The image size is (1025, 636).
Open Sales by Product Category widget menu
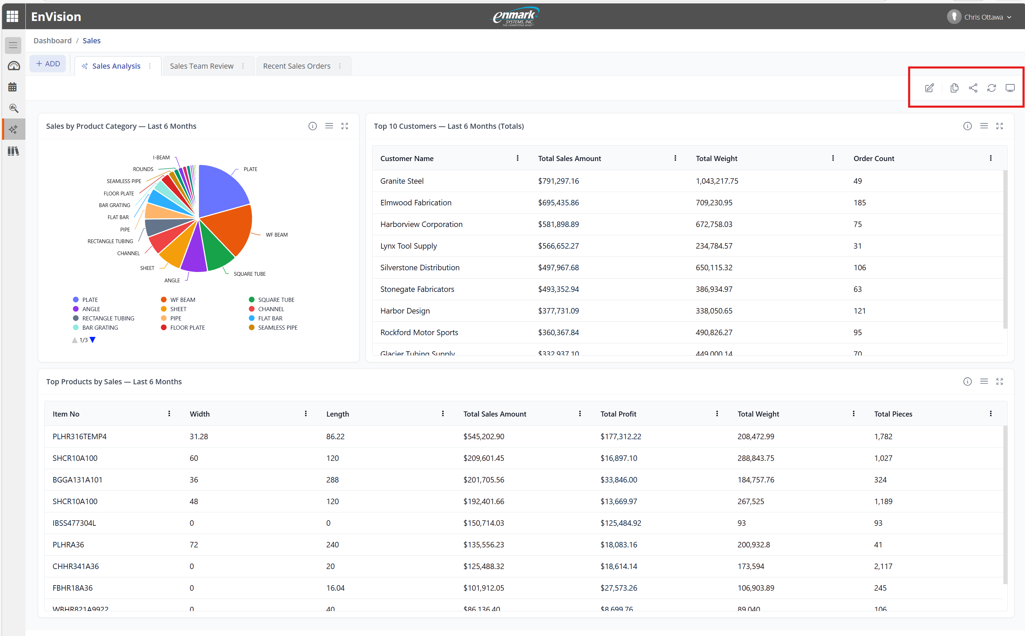click(329, 126)
